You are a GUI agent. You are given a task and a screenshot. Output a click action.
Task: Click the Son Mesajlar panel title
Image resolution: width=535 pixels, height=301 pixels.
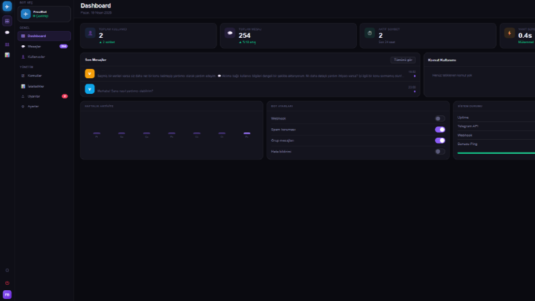pos(96,59)
